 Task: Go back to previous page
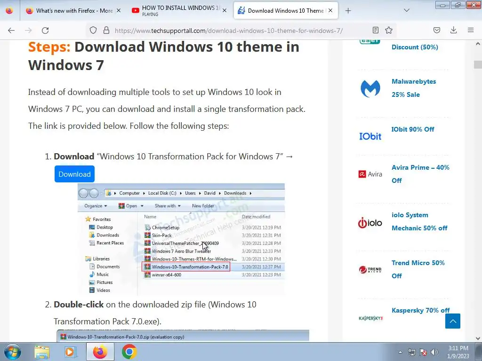[11, 31]
